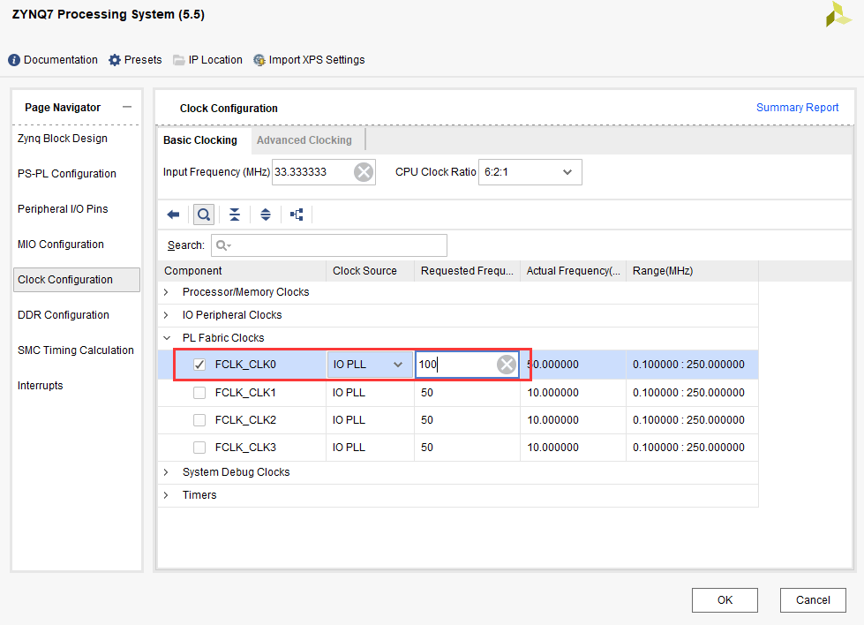The width and height of the screenshot is (864, 625).
Task: Click FCLK_CLK1 requested frequency 50 cell
Action: 467,393
